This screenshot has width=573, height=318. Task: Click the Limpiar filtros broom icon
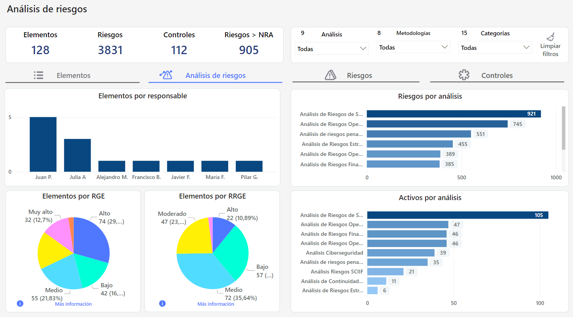point(550,37)
